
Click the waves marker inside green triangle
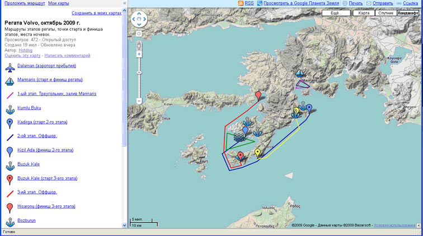[239, 137]
